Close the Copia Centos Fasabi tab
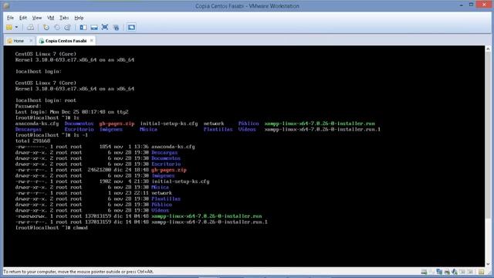Image resolution: width=494 pixels, height=278 pixels. pyautogui.click(x=91, y=41)
